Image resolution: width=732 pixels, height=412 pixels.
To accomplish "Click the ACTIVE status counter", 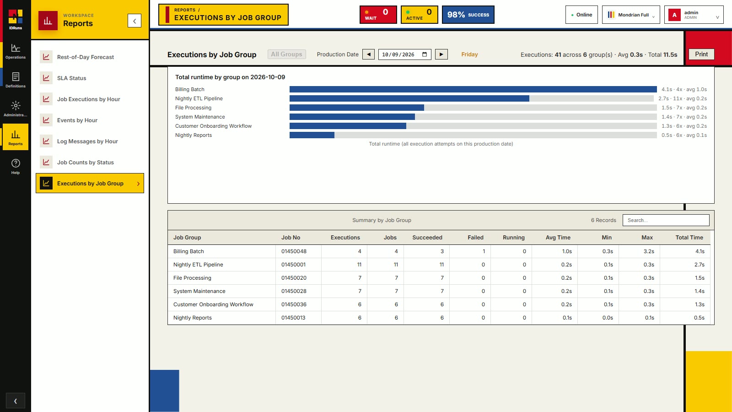I will 419,15.
